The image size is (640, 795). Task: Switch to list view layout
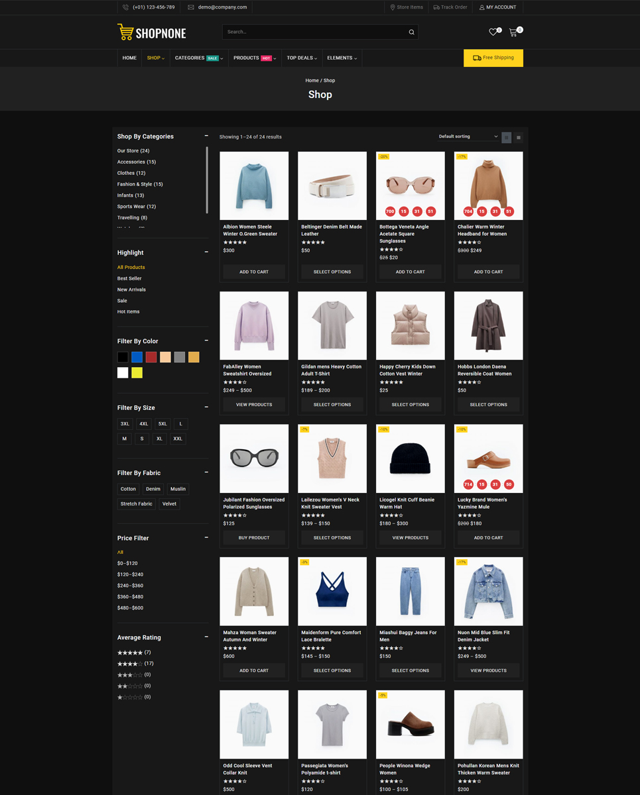pyautogui.click(x=519, y=137)
